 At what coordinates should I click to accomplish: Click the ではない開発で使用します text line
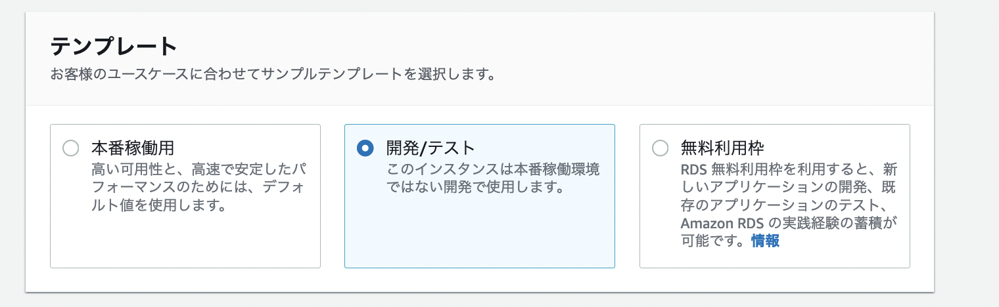click(x=476, y=188)
